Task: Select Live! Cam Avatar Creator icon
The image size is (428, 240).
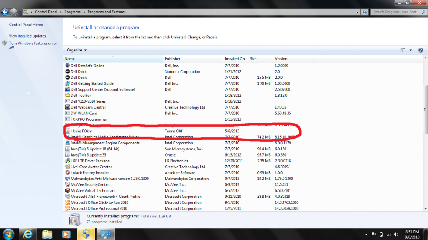Action: (x=67, y=167)
